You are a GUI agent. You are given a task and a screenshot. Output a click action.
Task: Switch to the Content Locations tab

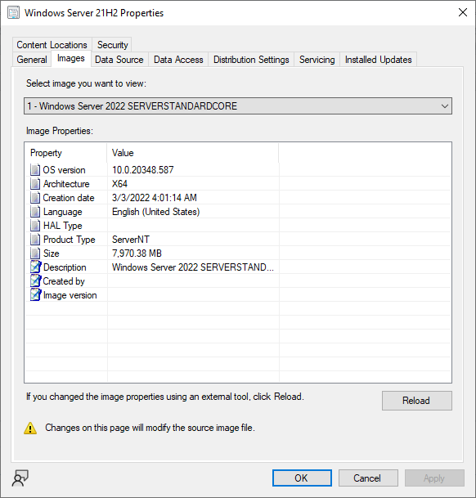click(52, 45)
